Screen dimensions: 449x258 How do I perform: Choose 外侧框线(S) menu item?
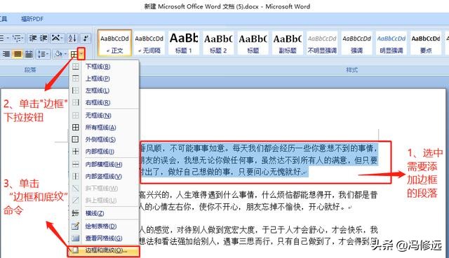click(x=105, y=140)
